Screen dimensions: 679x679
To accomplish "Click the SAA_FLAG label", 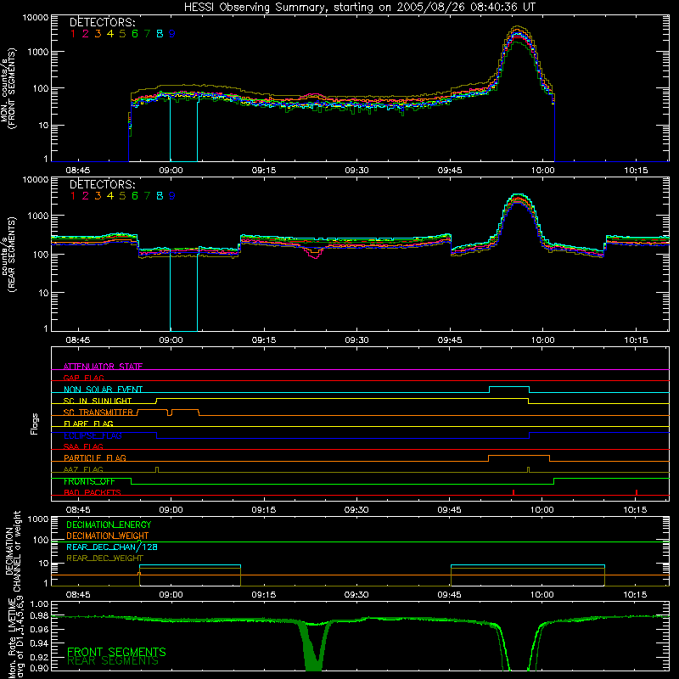I will (x=83, y=446).
